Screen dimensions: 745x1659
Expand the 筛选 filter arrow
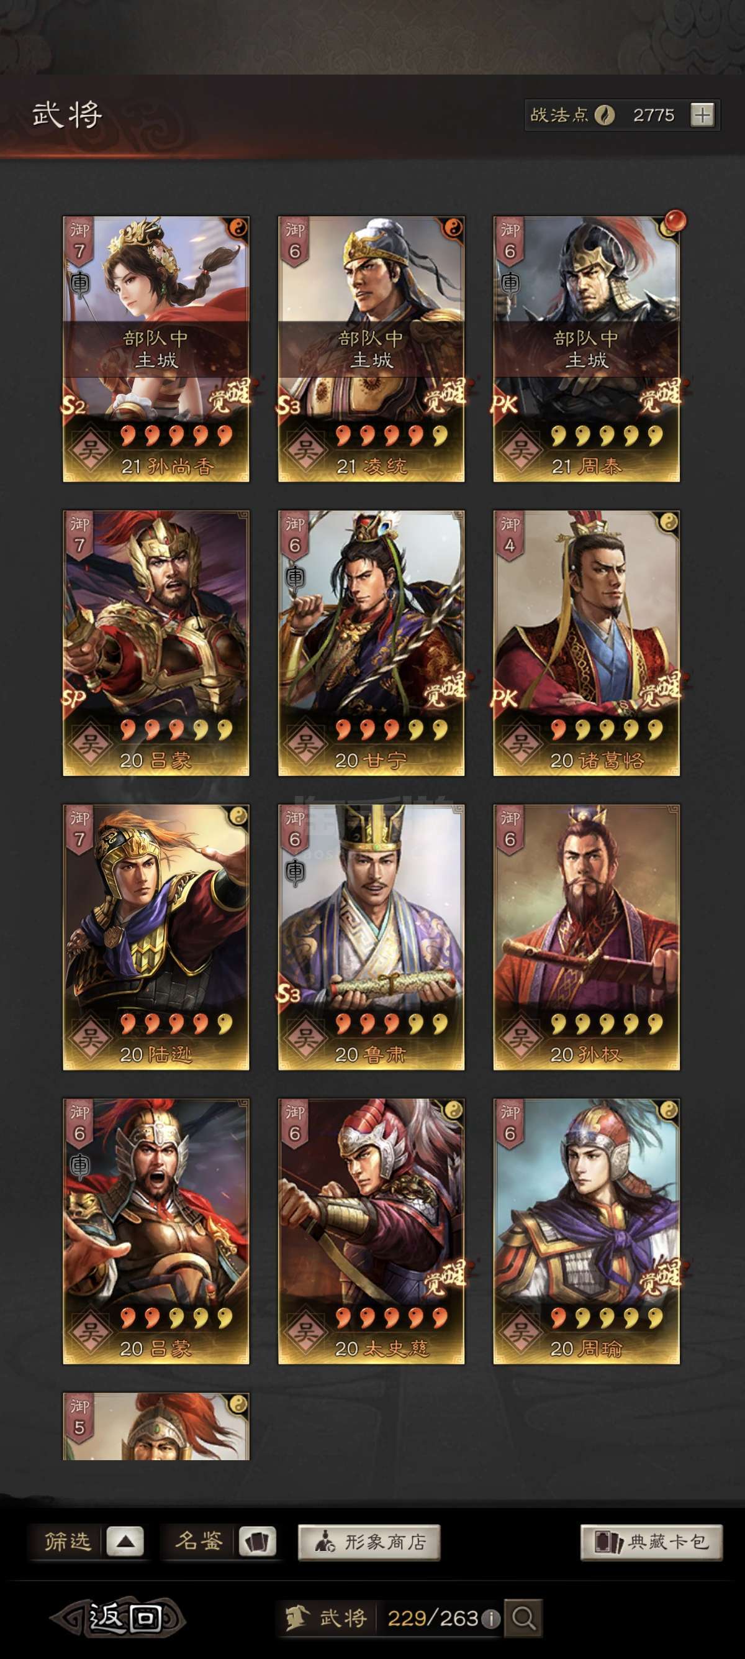[x=125, y=1542]
